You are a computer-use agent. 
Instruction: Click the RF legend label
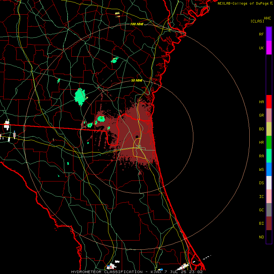pos(261,34)
